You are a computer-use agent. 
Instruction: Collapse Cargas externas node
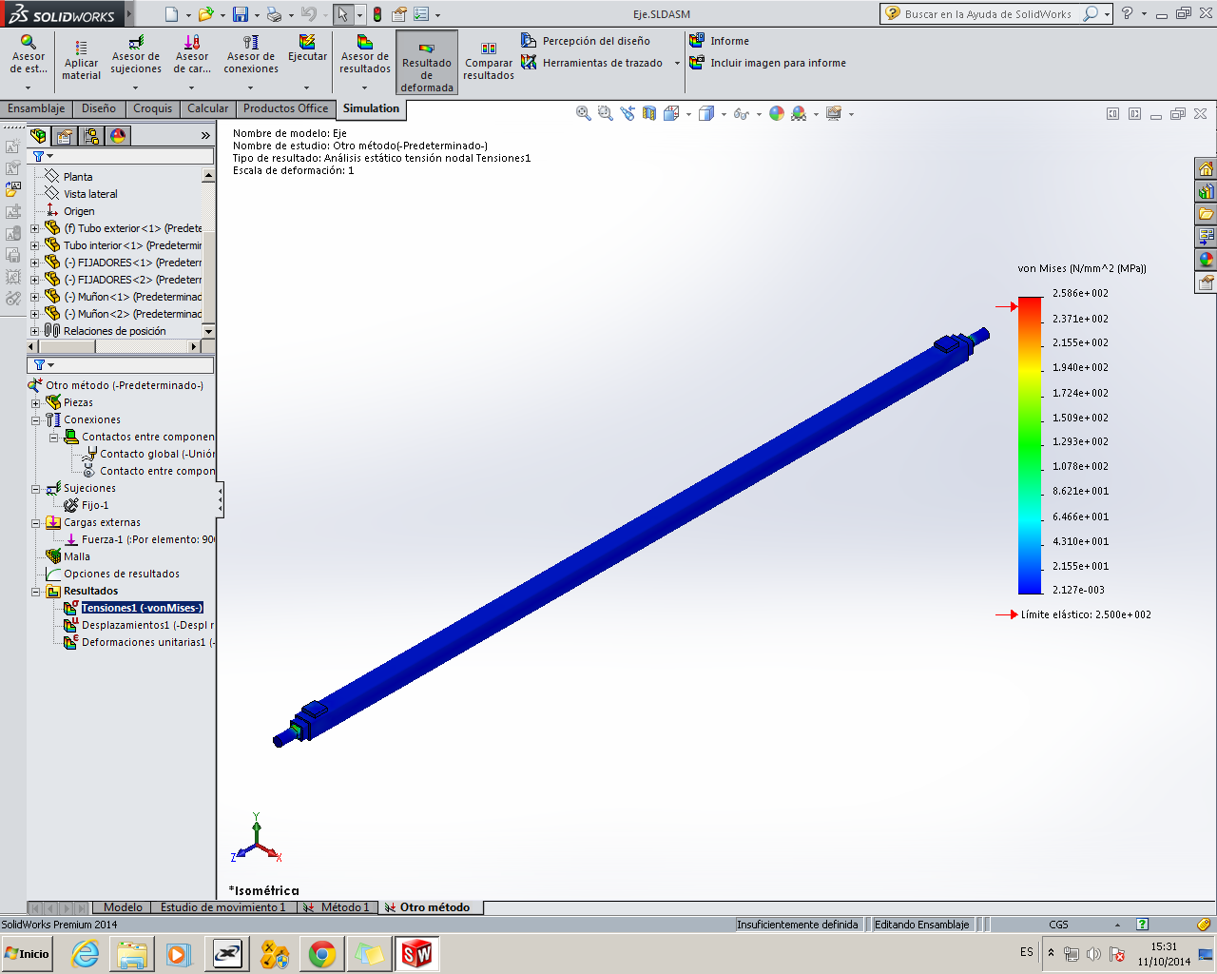[35, 523]
